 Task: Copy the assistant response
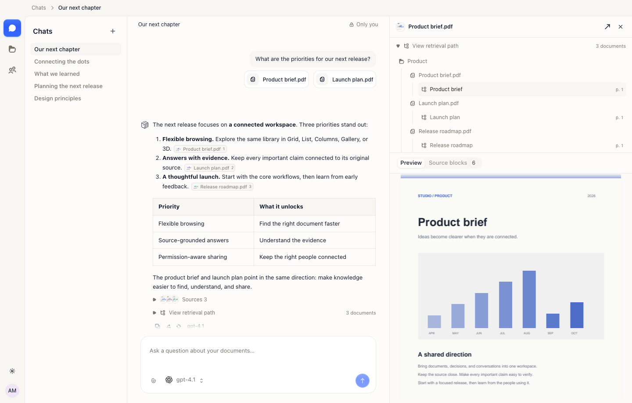click(157, 326)
